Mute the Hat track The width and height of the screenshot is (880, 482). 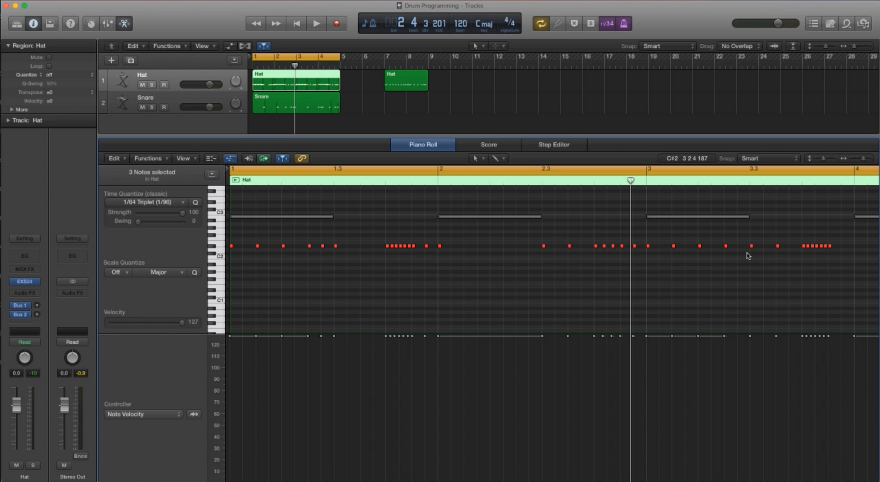[142, 85]
